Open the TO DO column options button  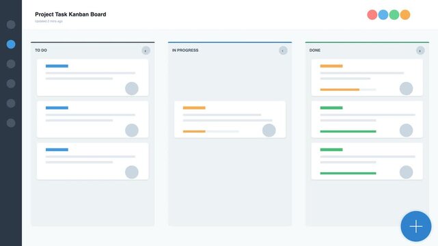[146, 51]
